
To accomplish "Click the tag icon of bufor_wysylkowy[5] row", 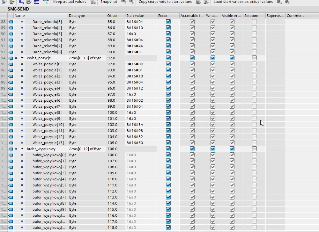I will tap(11, 185).
